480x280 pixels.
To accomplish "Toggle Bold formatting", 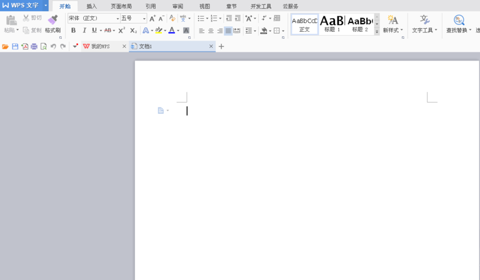I will 74,30.
